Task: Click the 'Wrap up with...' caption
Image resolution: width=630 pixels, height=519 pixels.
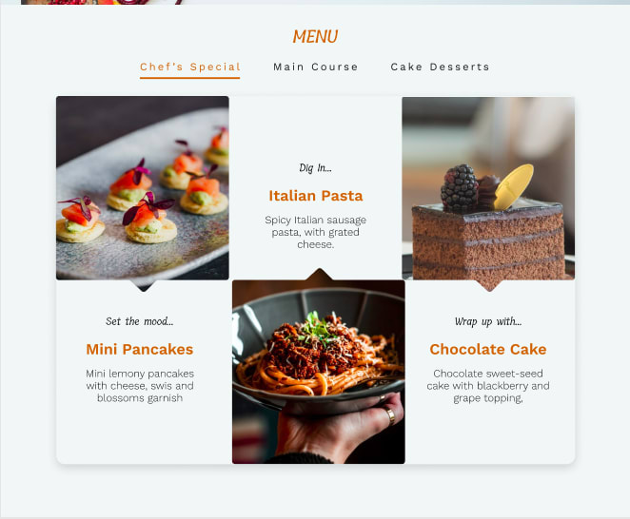Action: [488, 321]
